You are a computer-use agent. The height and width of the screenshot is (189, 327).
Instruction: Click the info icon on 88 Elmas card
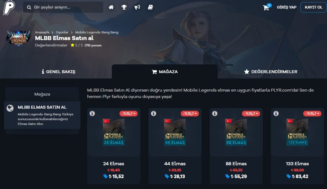[x=215, y=113]
